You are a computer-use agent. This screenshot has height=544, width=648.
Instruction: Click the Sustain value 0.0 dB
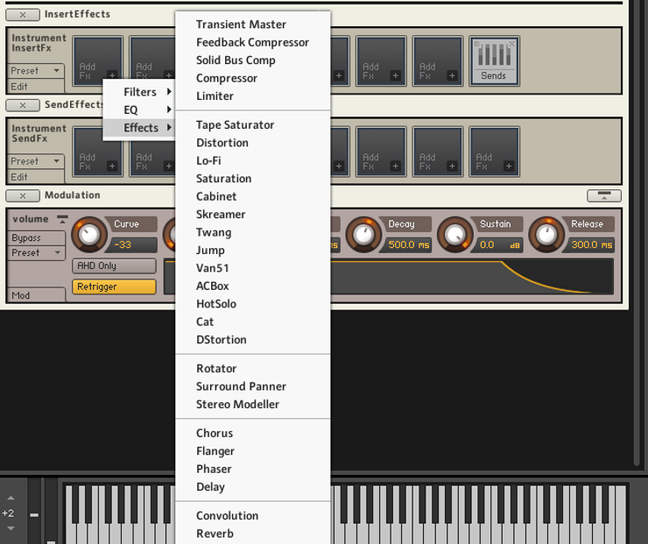click(500, 244)
